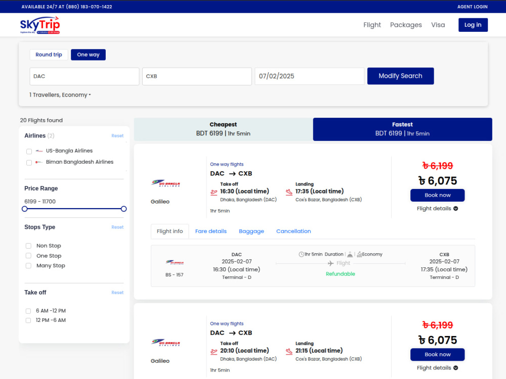Image resolution: width=506 pixels, height=379 pixels.
Task: Enable the One Stop filter
Action: pyautogui.click(x=28, y=256)
